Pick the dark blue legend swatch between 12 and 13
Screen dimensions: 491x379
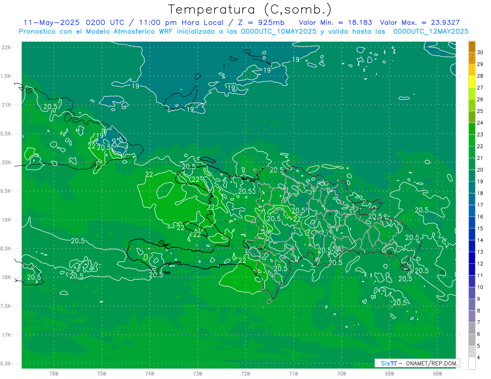pos(472,258)
